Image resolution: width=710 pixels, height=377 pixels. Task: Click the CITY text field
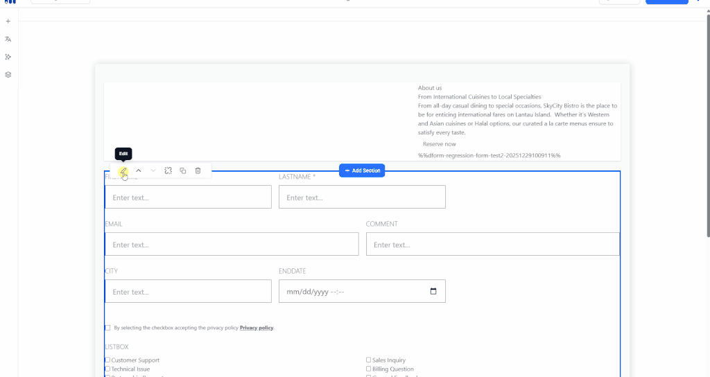[189, 291]
